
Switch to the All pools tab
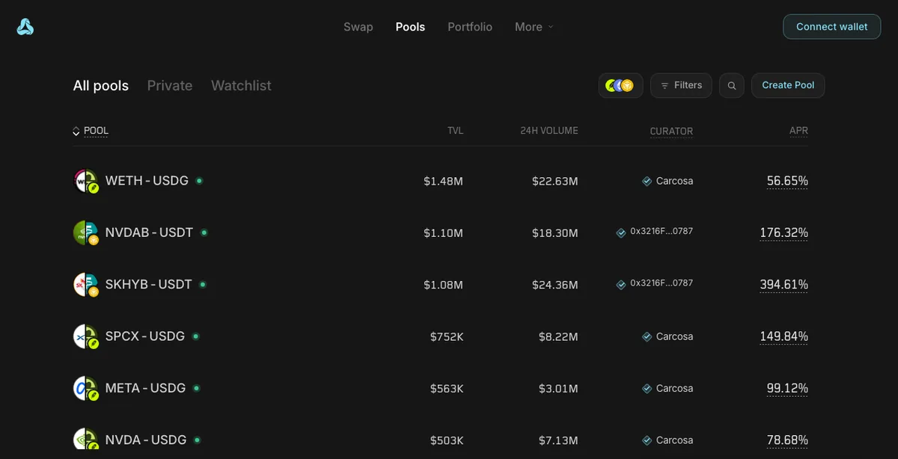click(101, 86)
